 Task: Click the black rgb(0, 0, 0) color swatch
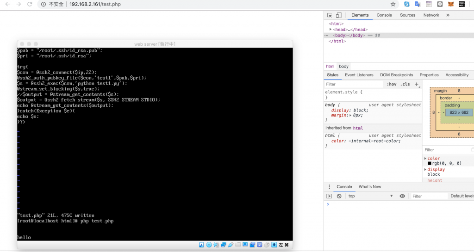(429, 163)
